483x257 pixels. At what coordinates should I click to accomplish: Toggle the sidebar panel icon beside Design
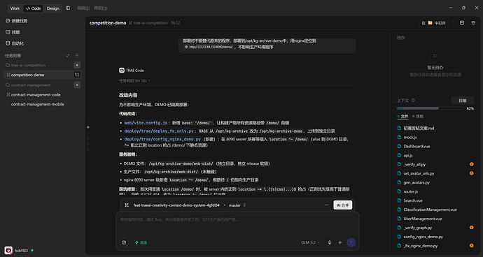click(68, 8)
